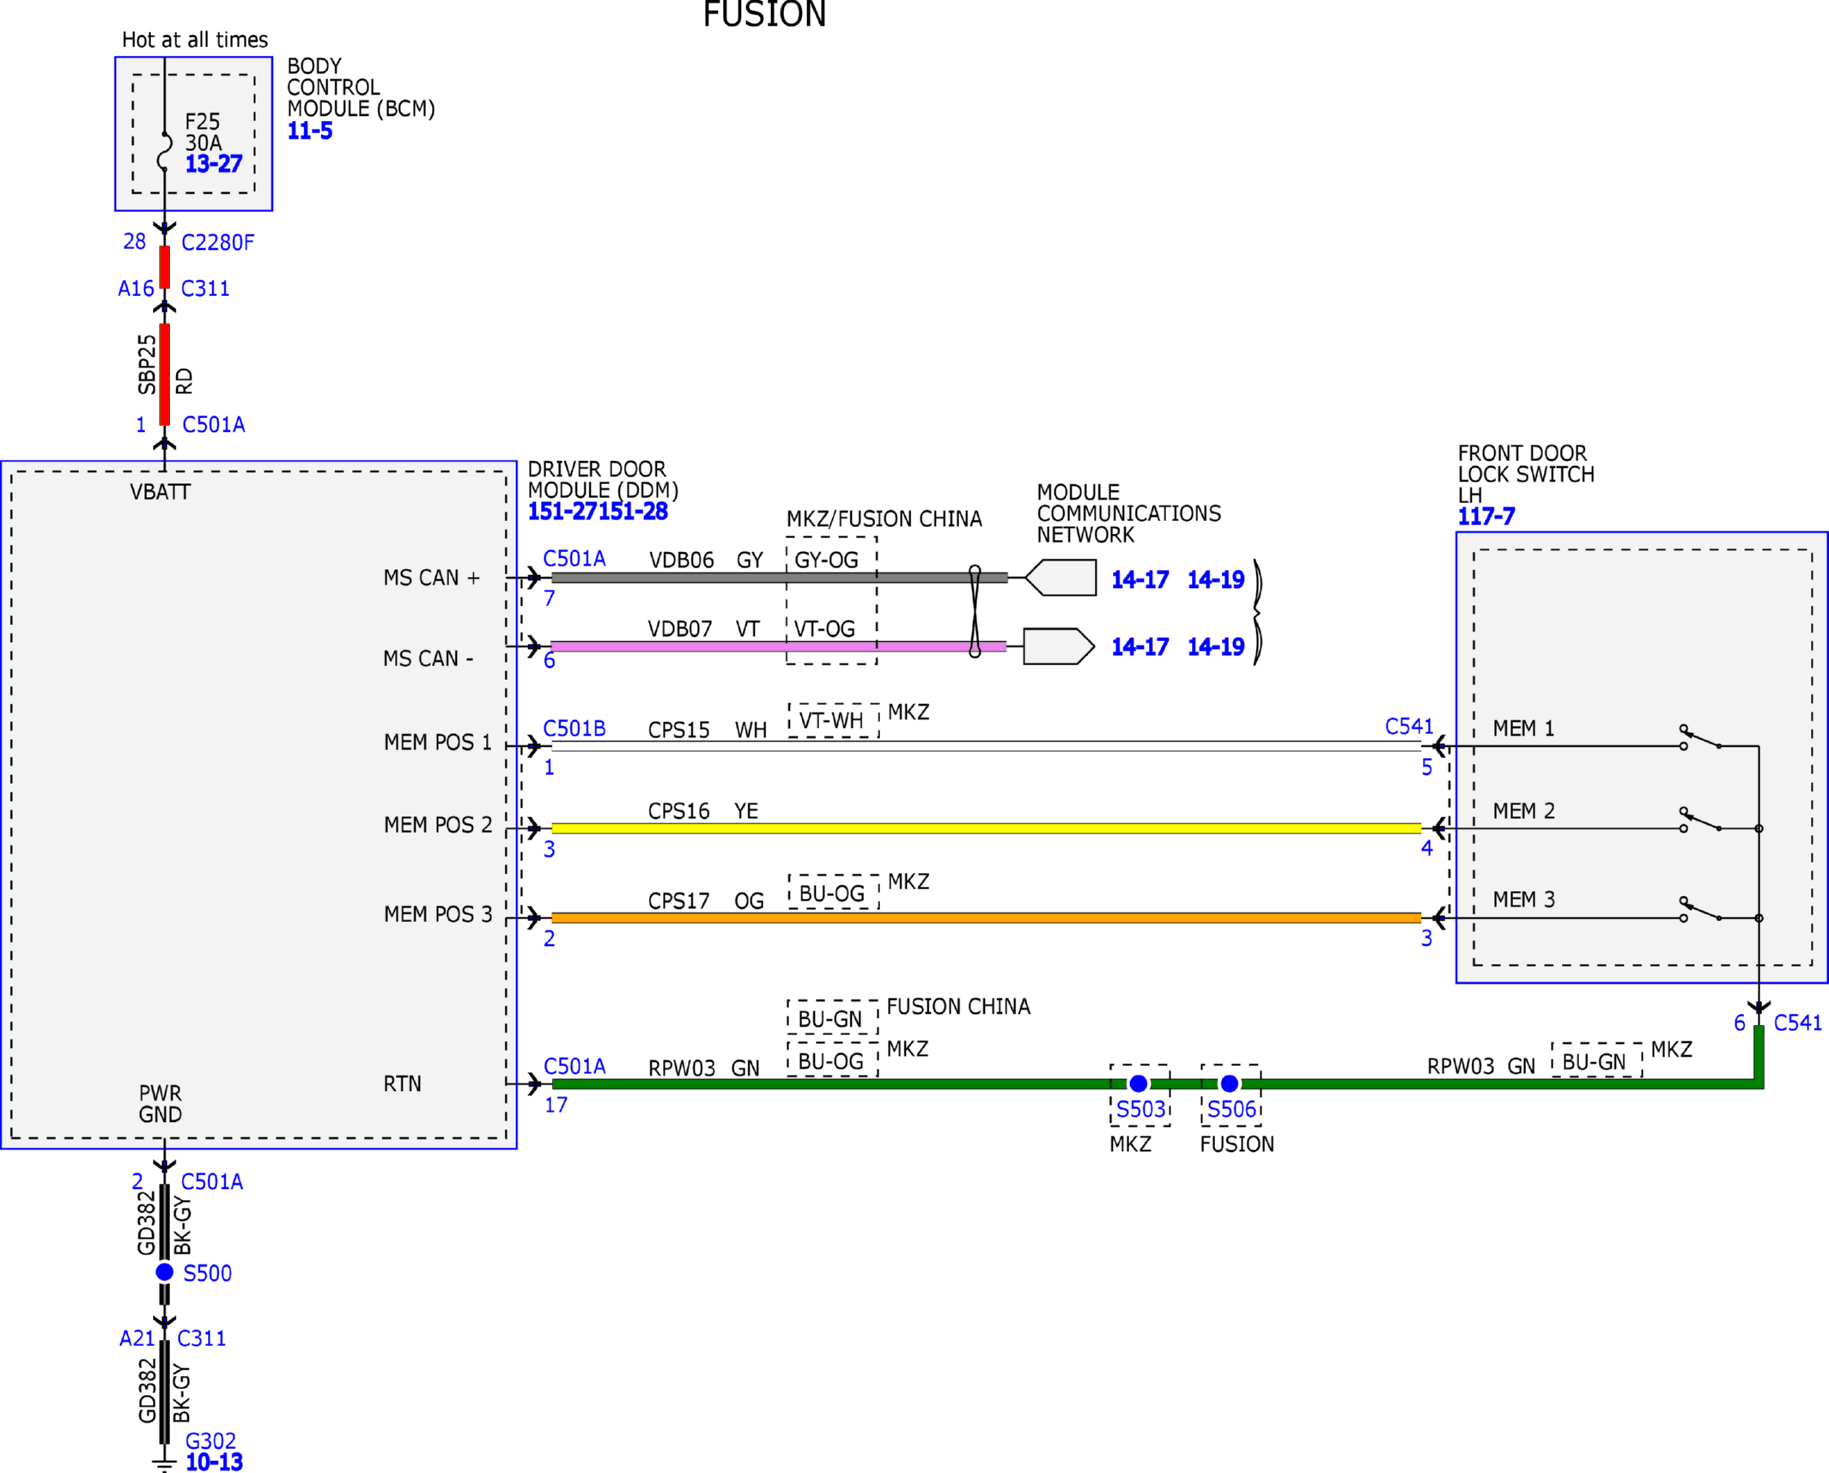The image size is (1829, 1473).
Task: Click the yellow CPS16 wire
Action: point(986,828)
